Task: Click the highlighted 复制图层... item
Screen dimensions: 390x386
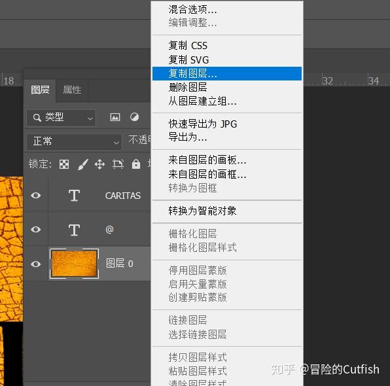Action: 227,74
